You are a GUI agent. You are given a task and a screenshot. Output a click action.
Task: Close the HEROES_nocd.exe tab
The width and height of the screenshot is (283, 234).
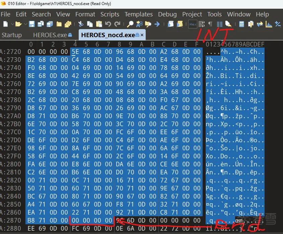tap(142, 35)
